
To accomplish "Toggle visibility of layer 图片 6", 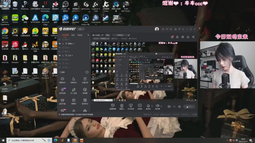I will 60,51.
